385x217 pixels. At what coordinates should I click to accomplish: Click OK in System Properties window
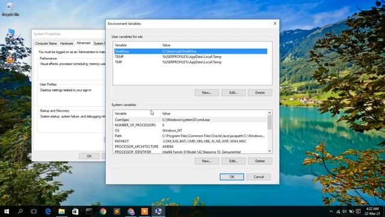click(89, 156)
